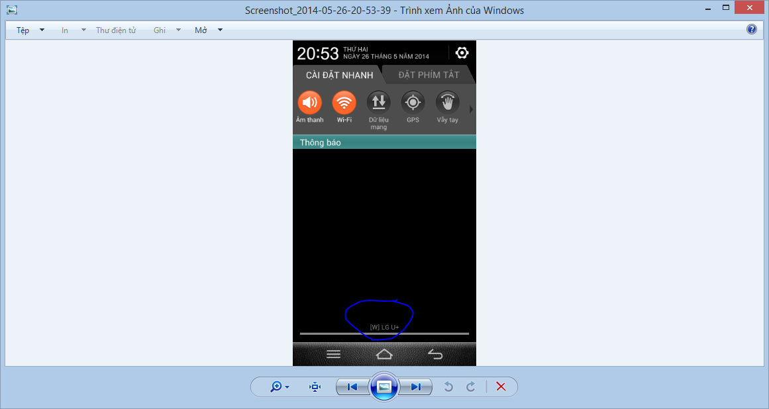This screenshot has width=769, height=409.
Task: Open the Tệp menu
Action: [23, 30]
